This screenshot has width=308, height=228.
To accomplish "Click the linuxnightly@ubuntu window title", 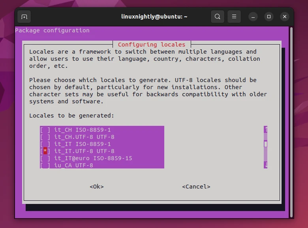I will 154,17.
